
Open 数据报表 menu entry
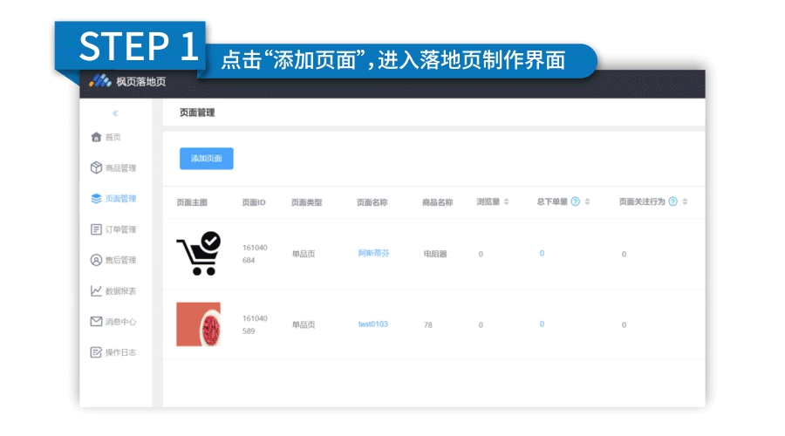pos(120,291)
